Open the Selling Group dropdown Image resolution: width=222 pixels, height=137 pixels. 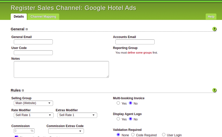33,103
